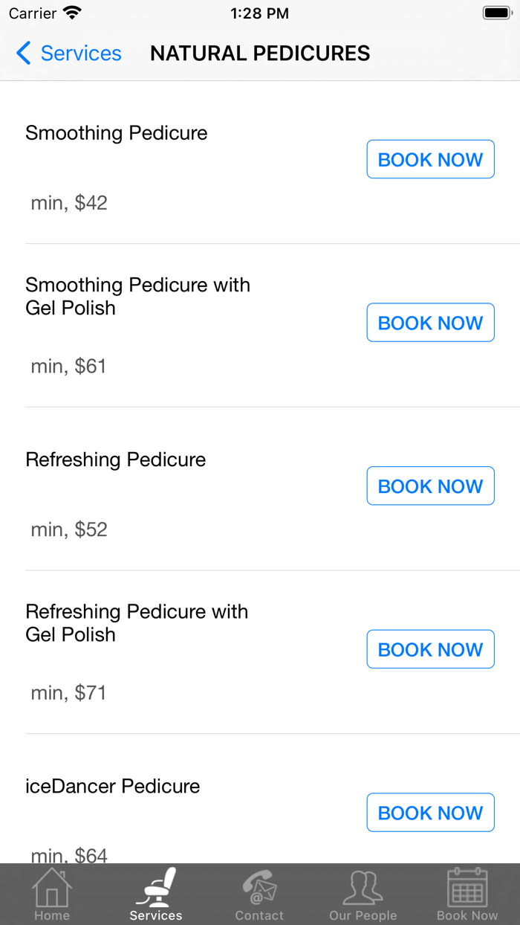
Task: Select Refreshing Pedicure with Gel Polish title
Action: tap(137, 623)
